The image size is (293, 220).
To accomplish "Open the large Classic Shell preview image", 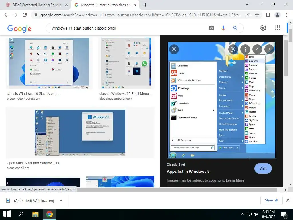I will click(x=221, y=100).
